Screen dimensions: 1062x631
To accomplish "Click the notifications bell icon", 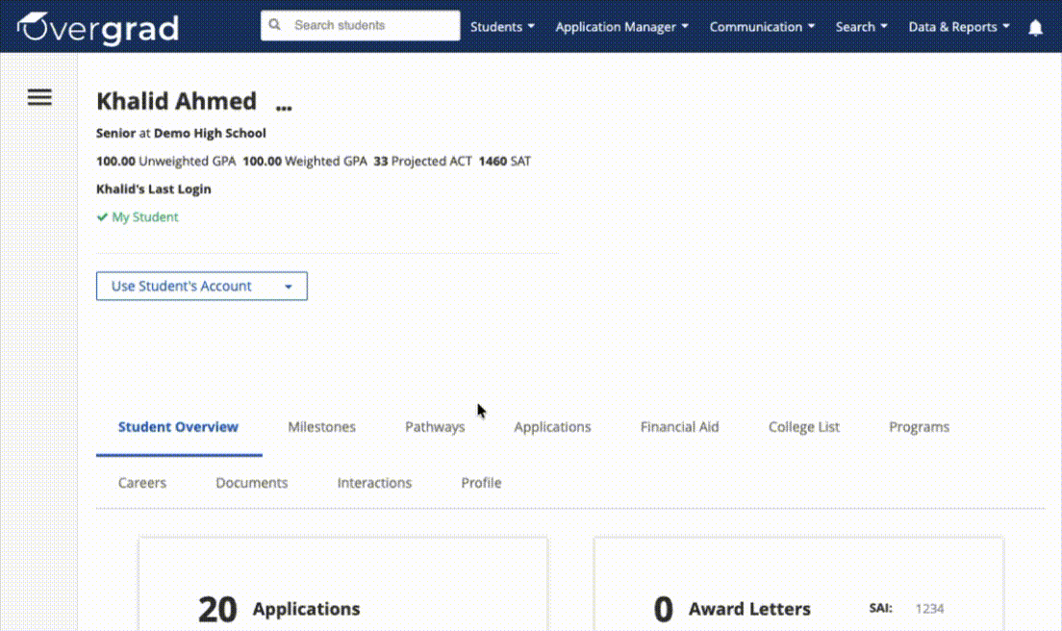I will (x=1035, y=28).
